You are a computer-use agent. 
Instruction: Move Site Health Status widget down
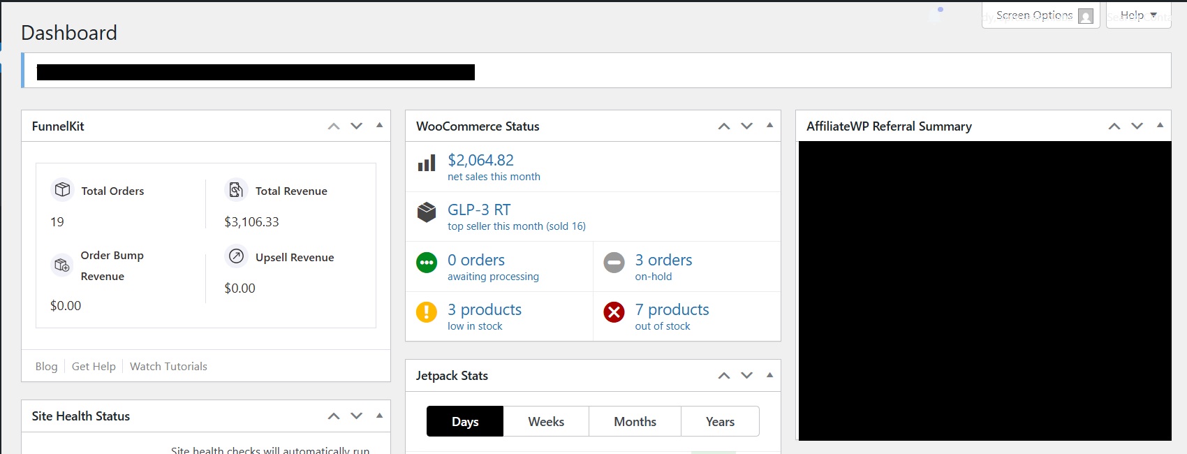[357, 416]
